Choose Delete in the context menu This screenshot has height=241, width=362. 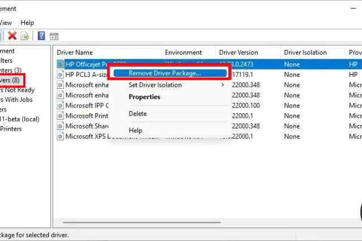[x=137, y=114]
